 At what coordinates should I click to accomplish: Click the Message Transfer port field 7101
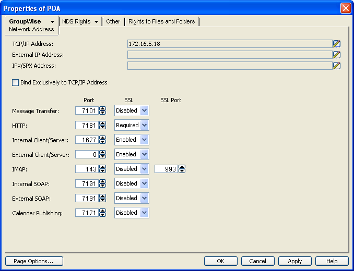(x=87, y=110)
